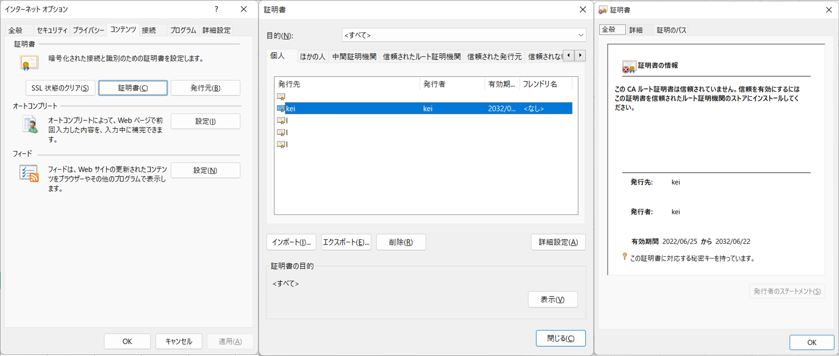Click the 有効期限 column header
839x356 pixels.
pos(501,84)
